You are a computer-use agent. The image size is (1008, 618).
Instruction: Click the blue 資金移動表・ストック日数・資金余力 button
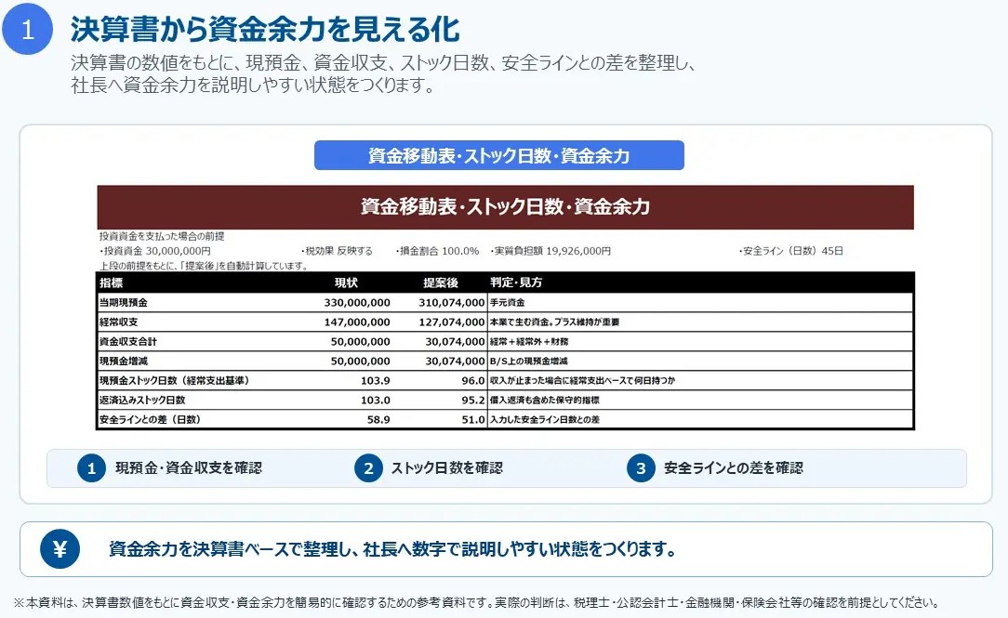click(498, 155)
